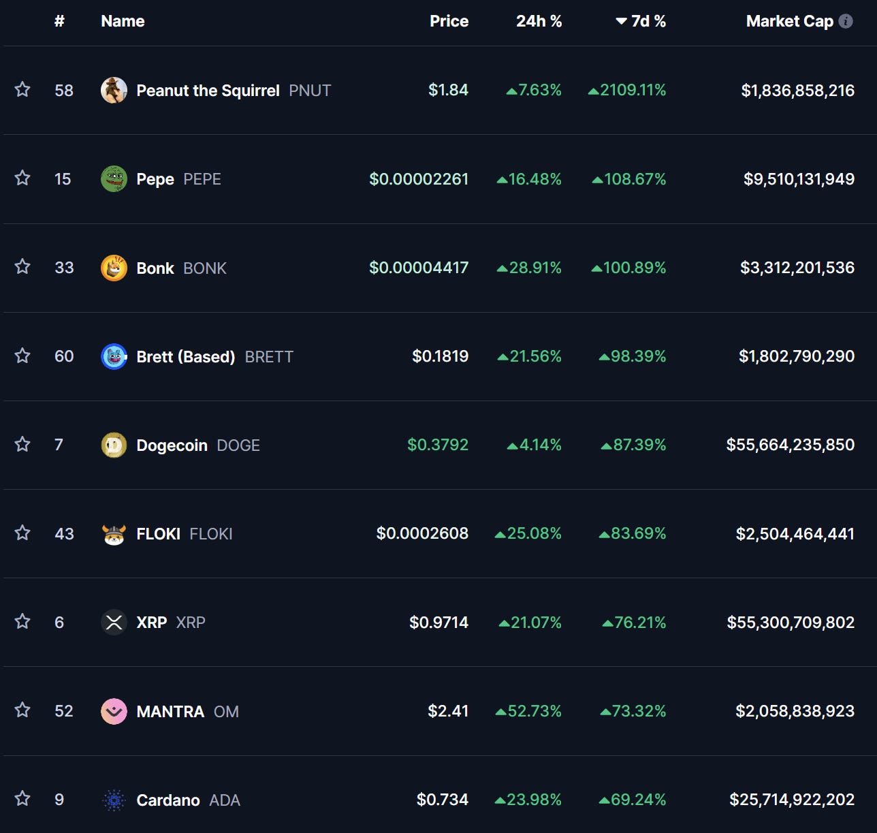Click the FLOKI viking logo
This screenshot has width=877, height=833.
click(114, 534)
